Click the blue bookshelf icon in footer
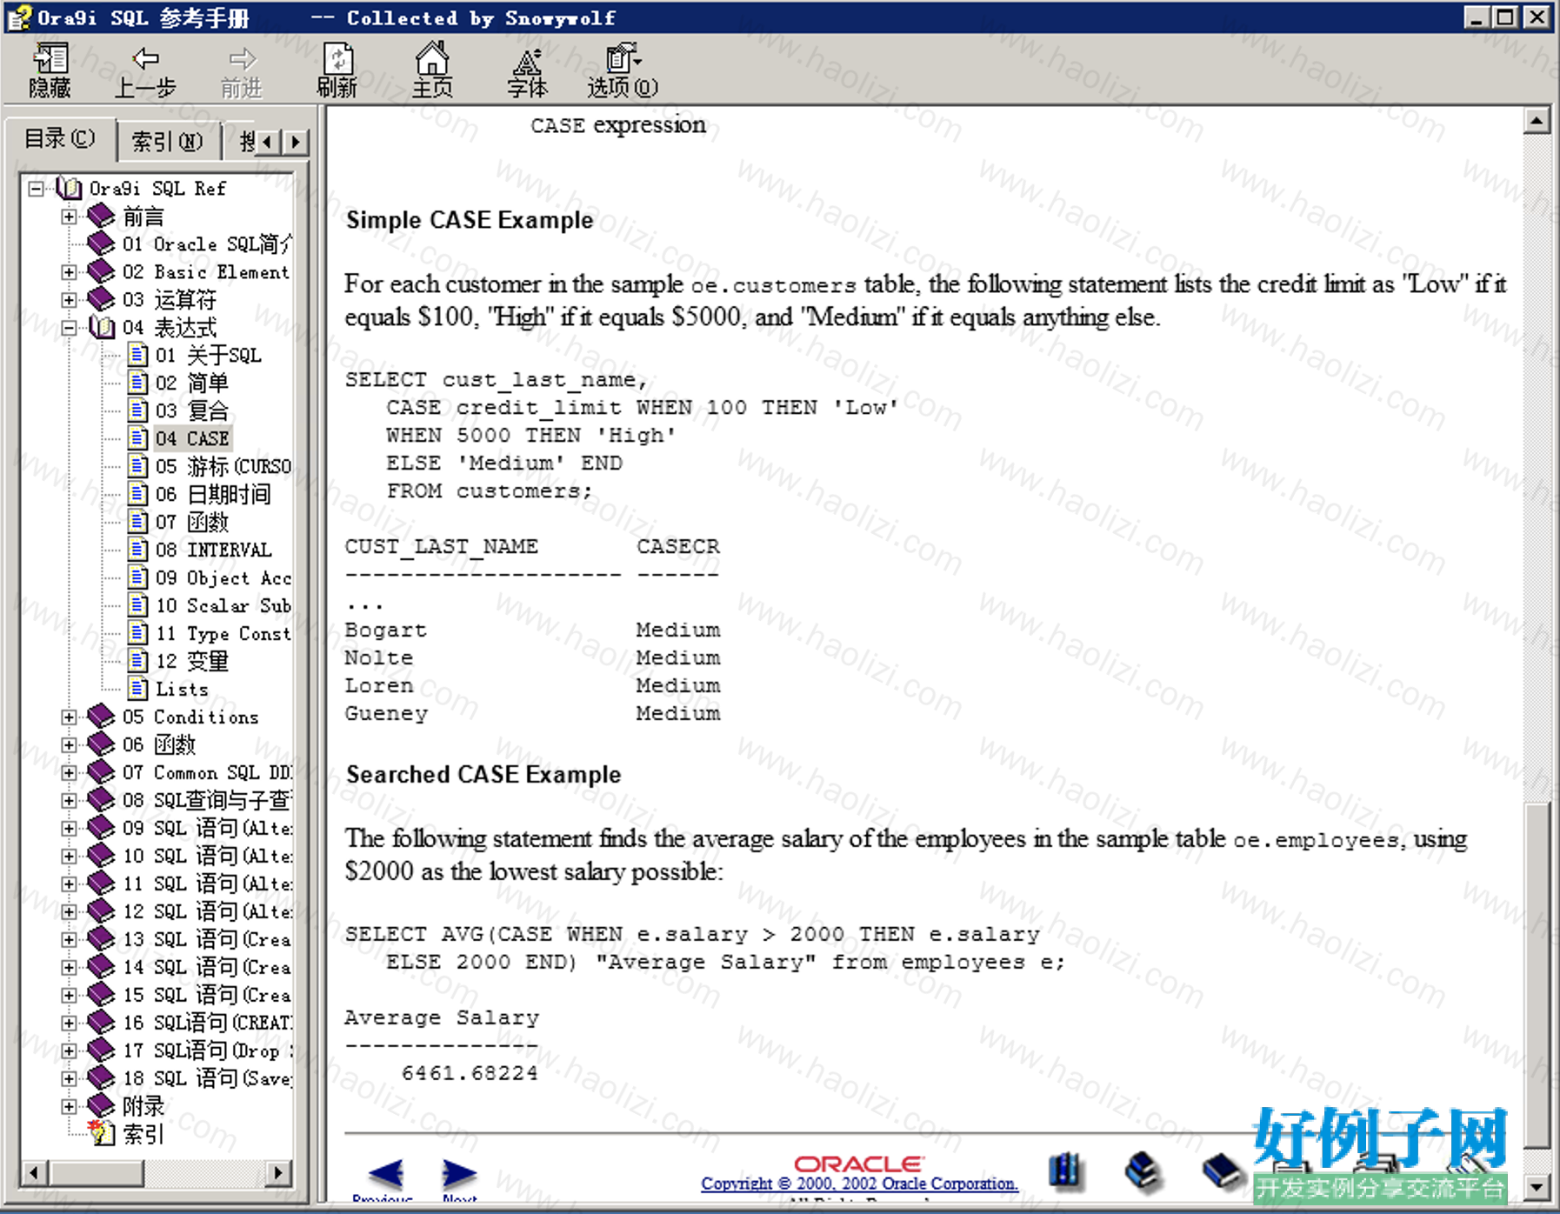Screen dimensions: 1560x1214 click(1065, 1171)
